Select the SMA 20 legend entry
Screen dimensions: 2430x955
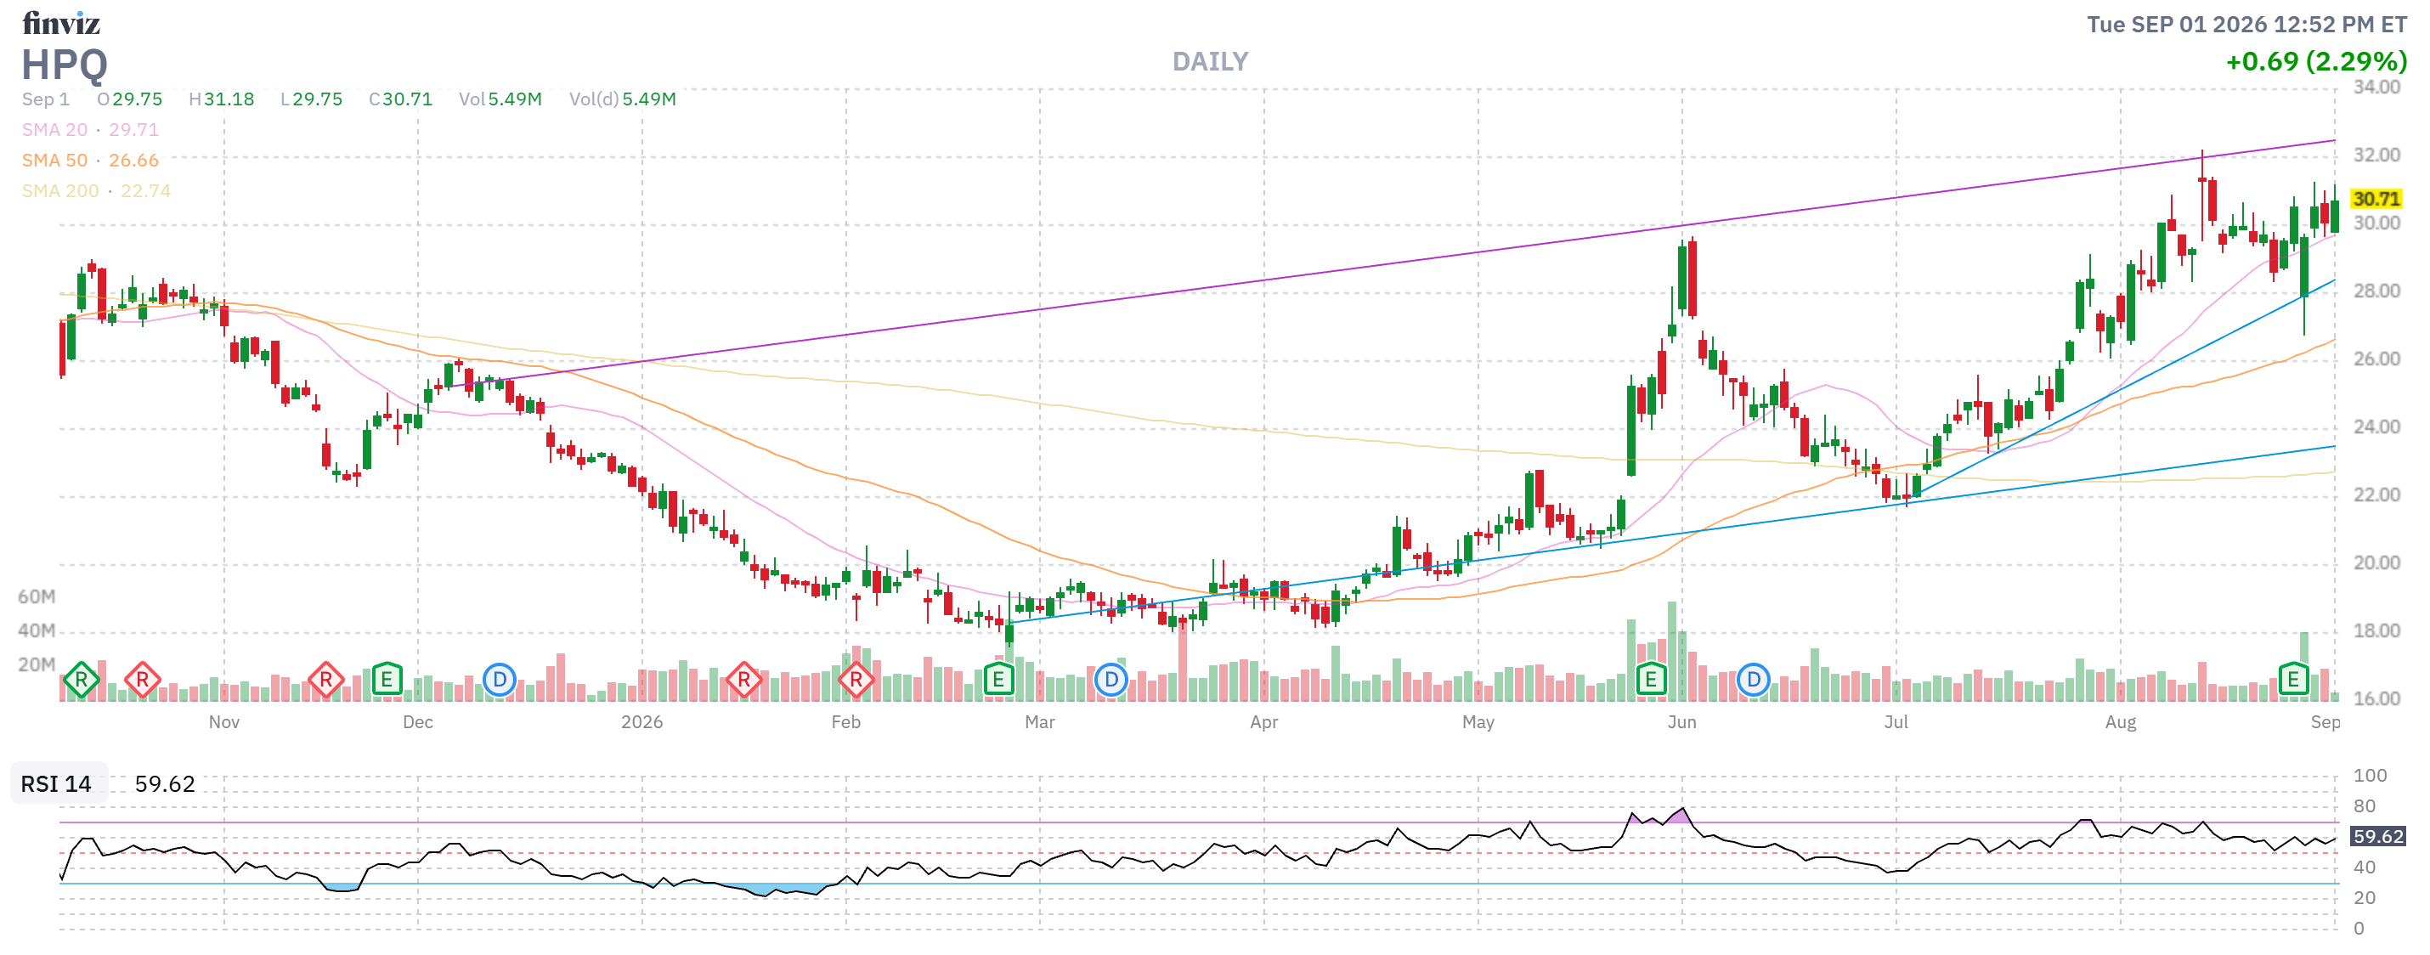[x=91, y=130]
